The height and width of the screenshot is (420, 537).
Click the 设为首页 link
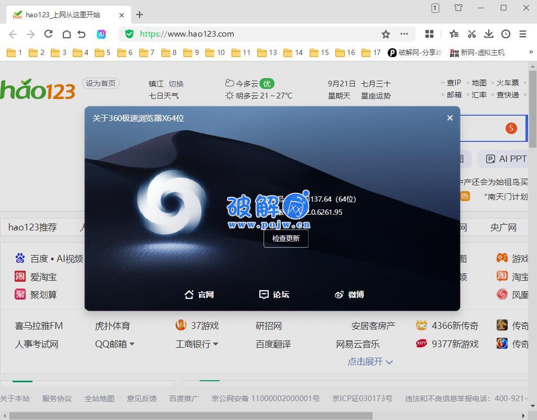coord(100,83)
